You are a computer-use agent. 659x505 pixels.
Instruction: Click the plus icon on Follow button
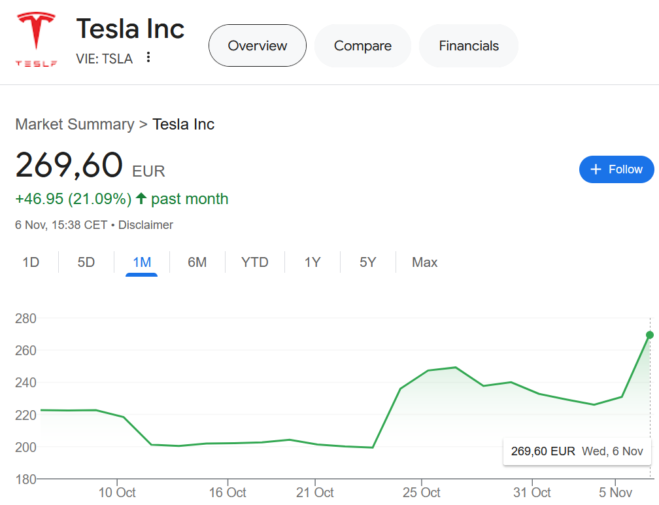[x=596, y=169]
